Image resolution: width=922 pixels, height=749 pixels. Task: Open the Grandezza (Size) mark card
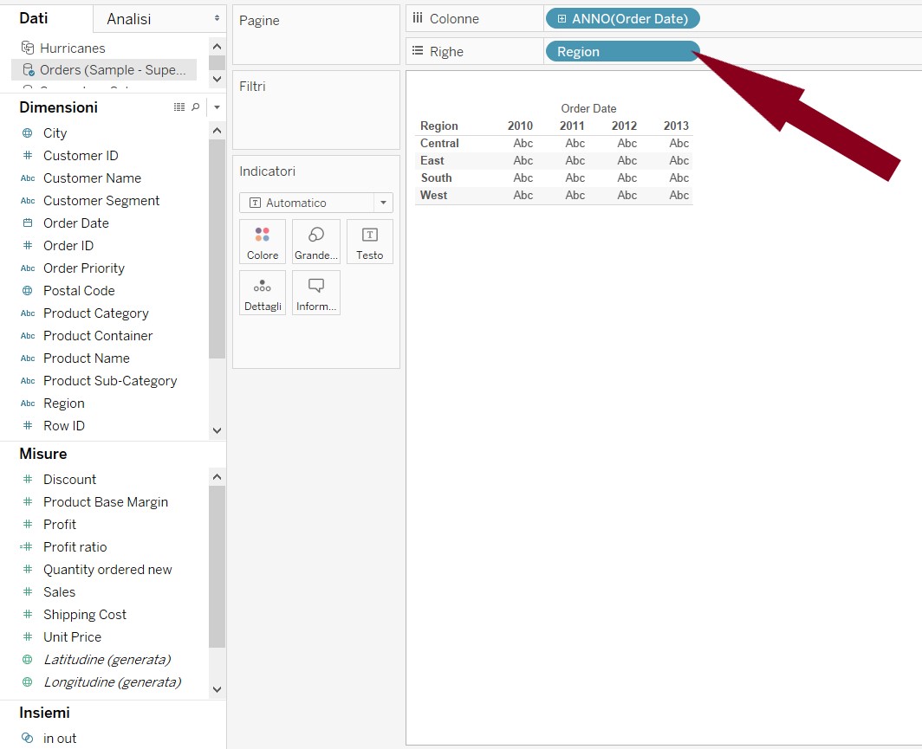point(315,241)
